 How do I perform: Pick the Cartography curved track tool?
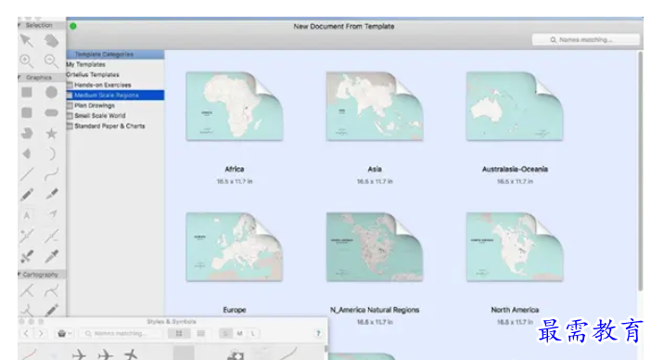pyautogui.click(x=52, y=290)
